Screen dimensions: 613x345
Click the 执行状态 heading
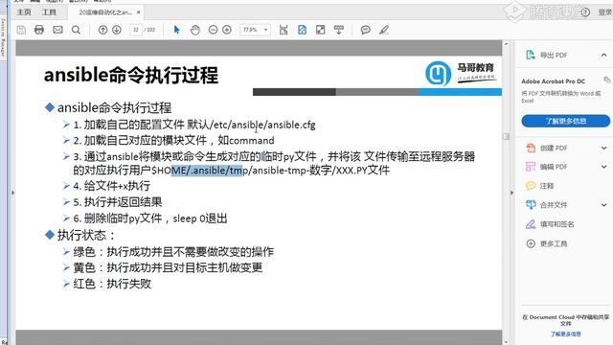coord(86,235)
